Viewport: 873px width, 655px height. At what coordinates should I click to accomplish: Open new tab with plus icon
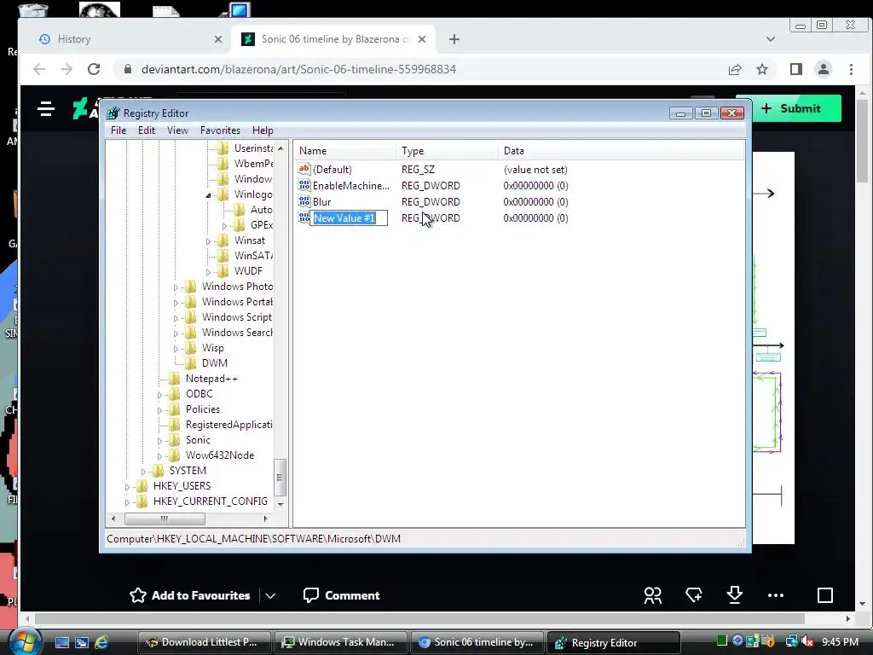(x=454, y=39)
